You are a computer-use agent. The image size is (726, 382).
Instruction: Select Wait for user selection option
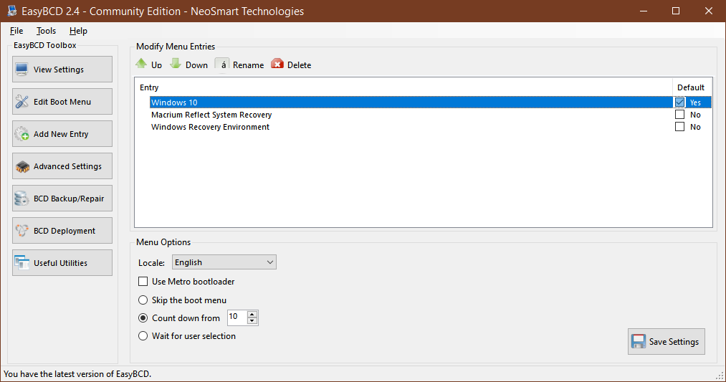pos(143,336)
